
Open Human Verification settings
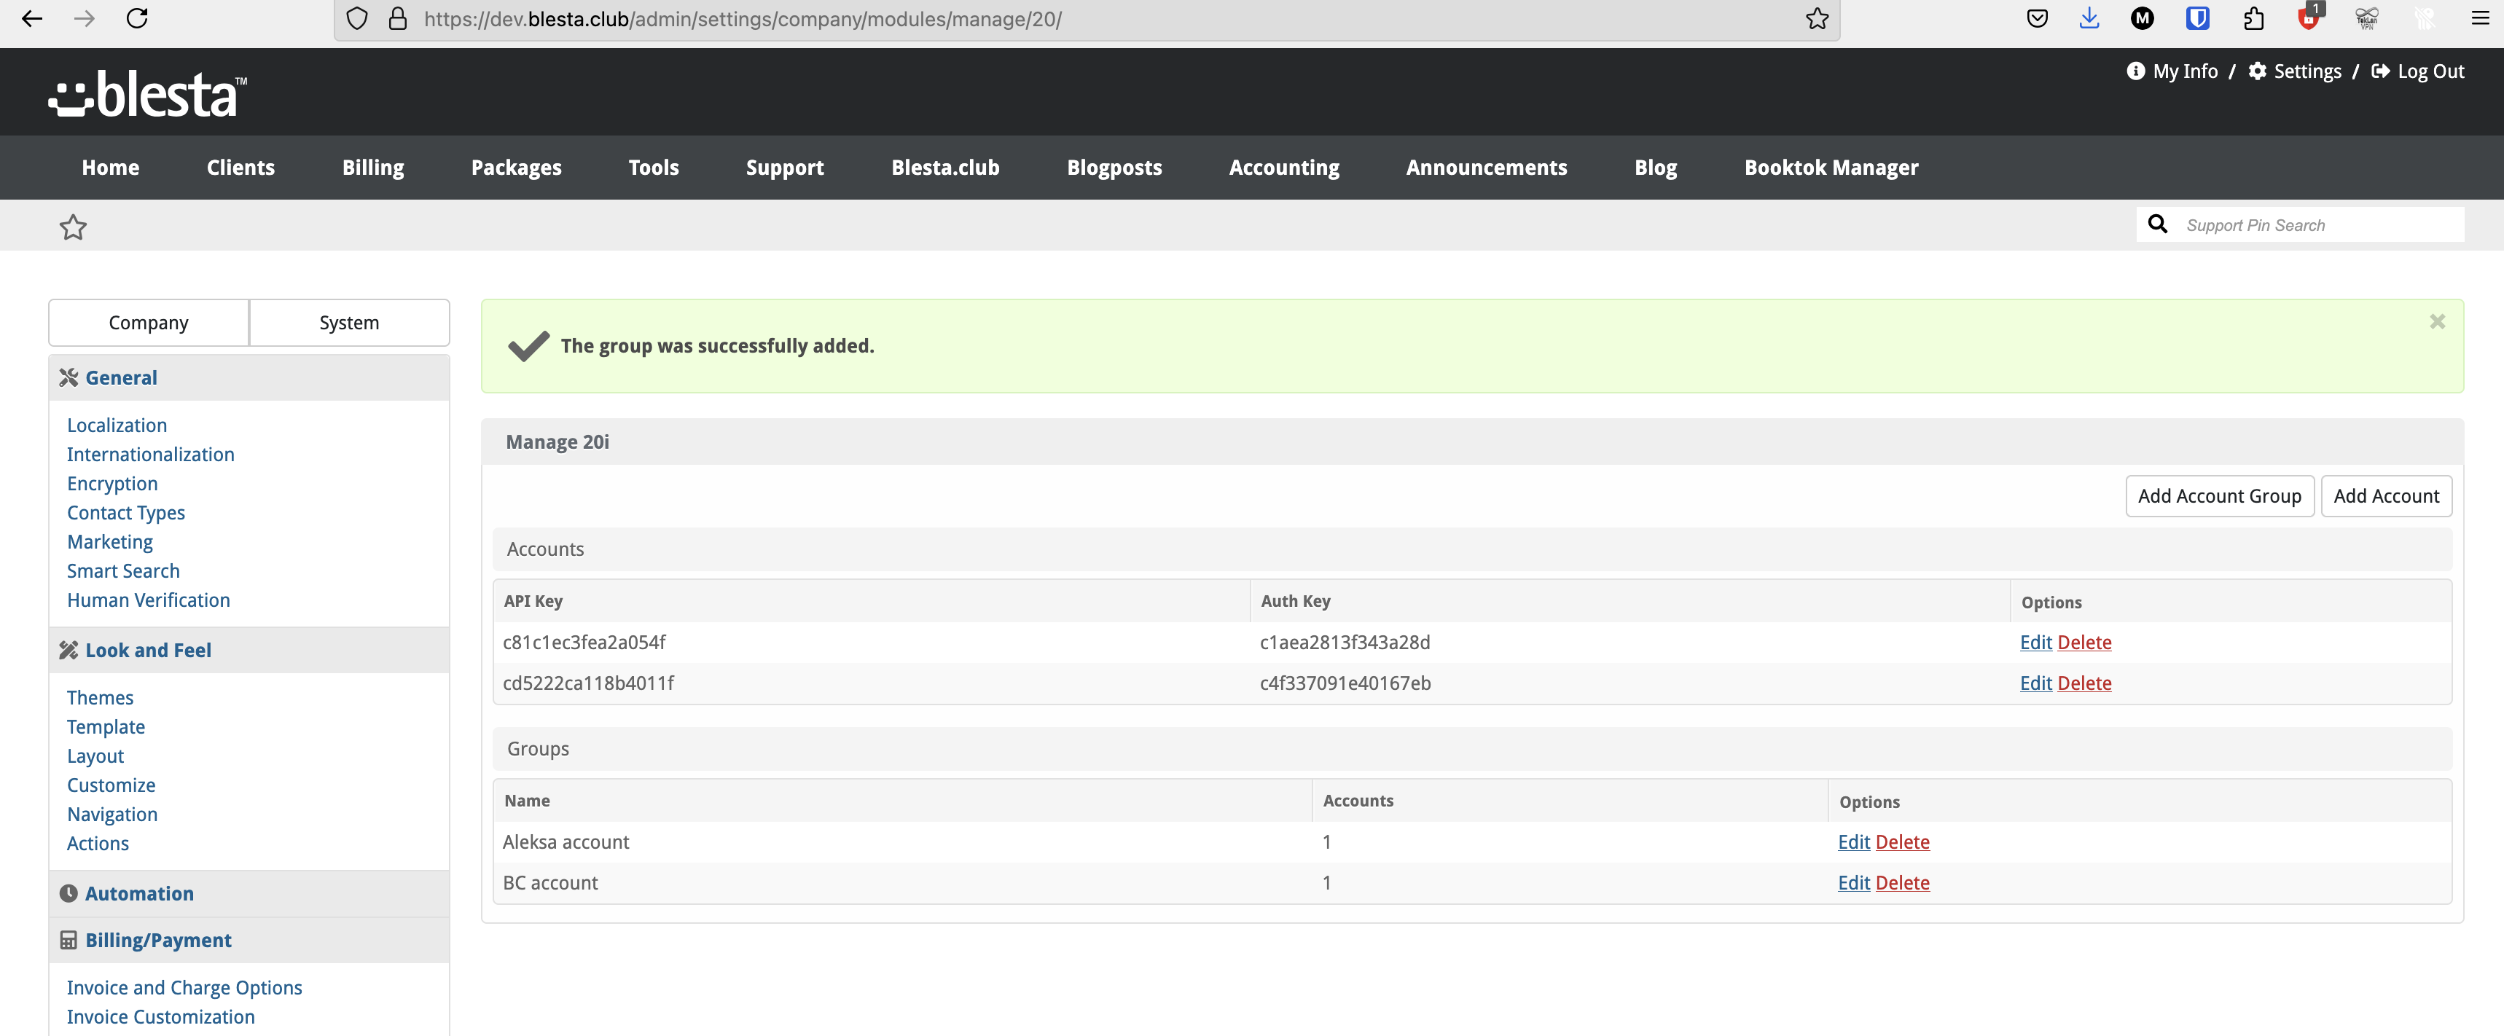coord(149,600)
